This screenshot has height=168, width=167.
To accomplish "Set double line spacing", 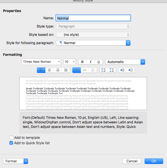I will pos(93,70).
